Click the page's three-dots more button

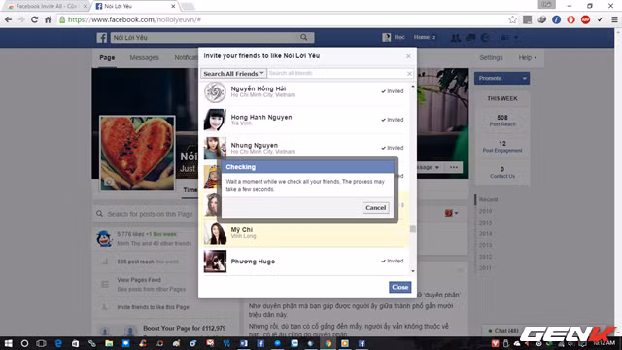coord(454,167)
